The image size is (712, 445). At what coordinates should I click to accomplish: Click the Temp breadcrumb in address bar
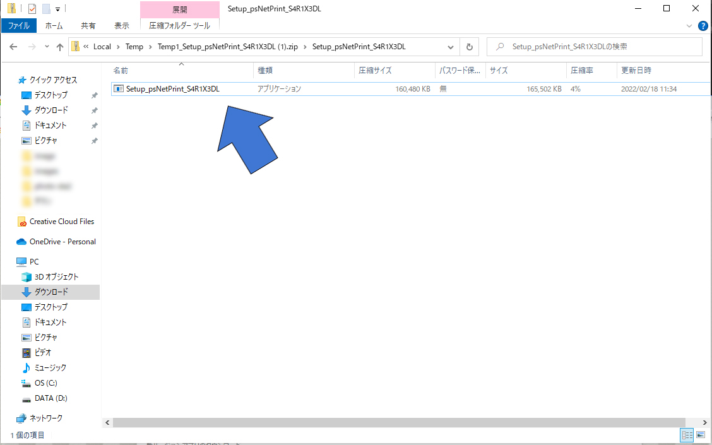pyautogui.click(x=134, y=47)
